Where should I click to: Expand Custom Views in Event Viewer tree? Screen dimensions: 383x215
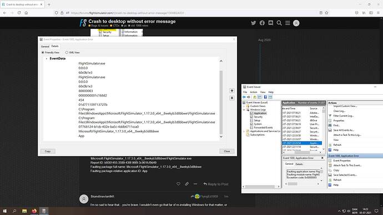pyautogui.click(x=244, y=106)
